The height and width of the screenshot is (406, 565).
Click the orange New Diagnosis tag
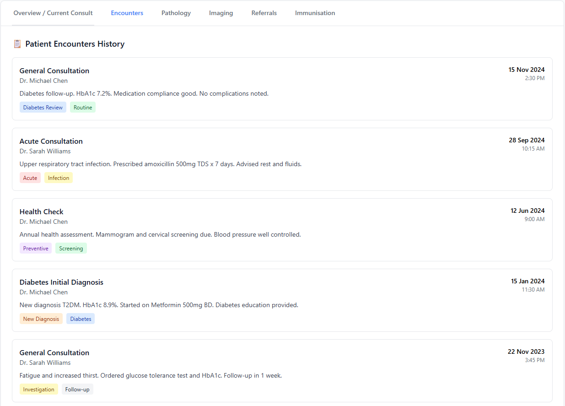(x=41, y=319)
